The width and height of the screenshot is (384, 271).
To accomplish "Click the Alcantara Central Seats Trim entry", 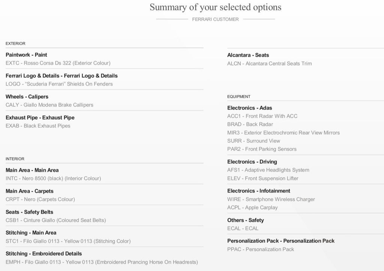I will coord(269,64).
